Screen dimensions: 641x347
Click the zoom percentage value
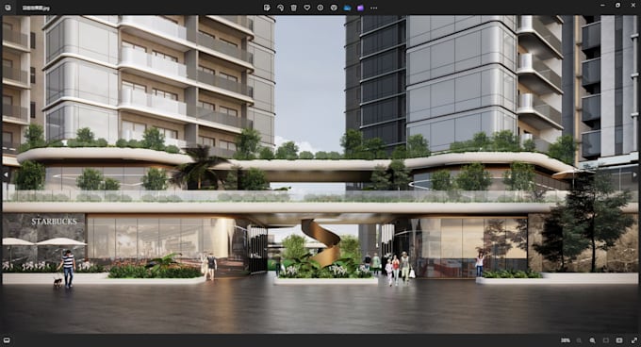pyautogui.click(x=566, y=340)
